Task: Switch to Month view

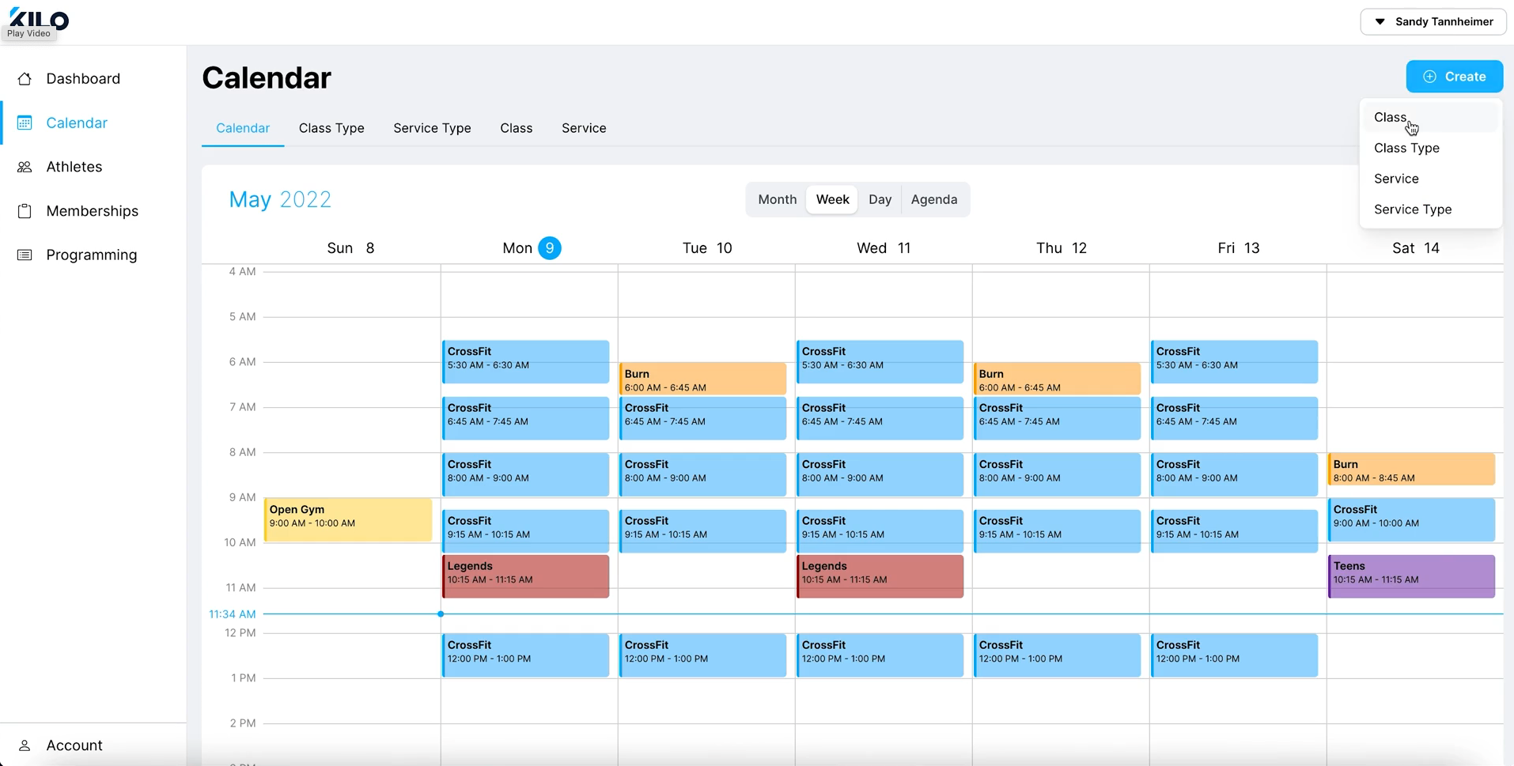Action: pyautogui.click(x=777, y=199)
